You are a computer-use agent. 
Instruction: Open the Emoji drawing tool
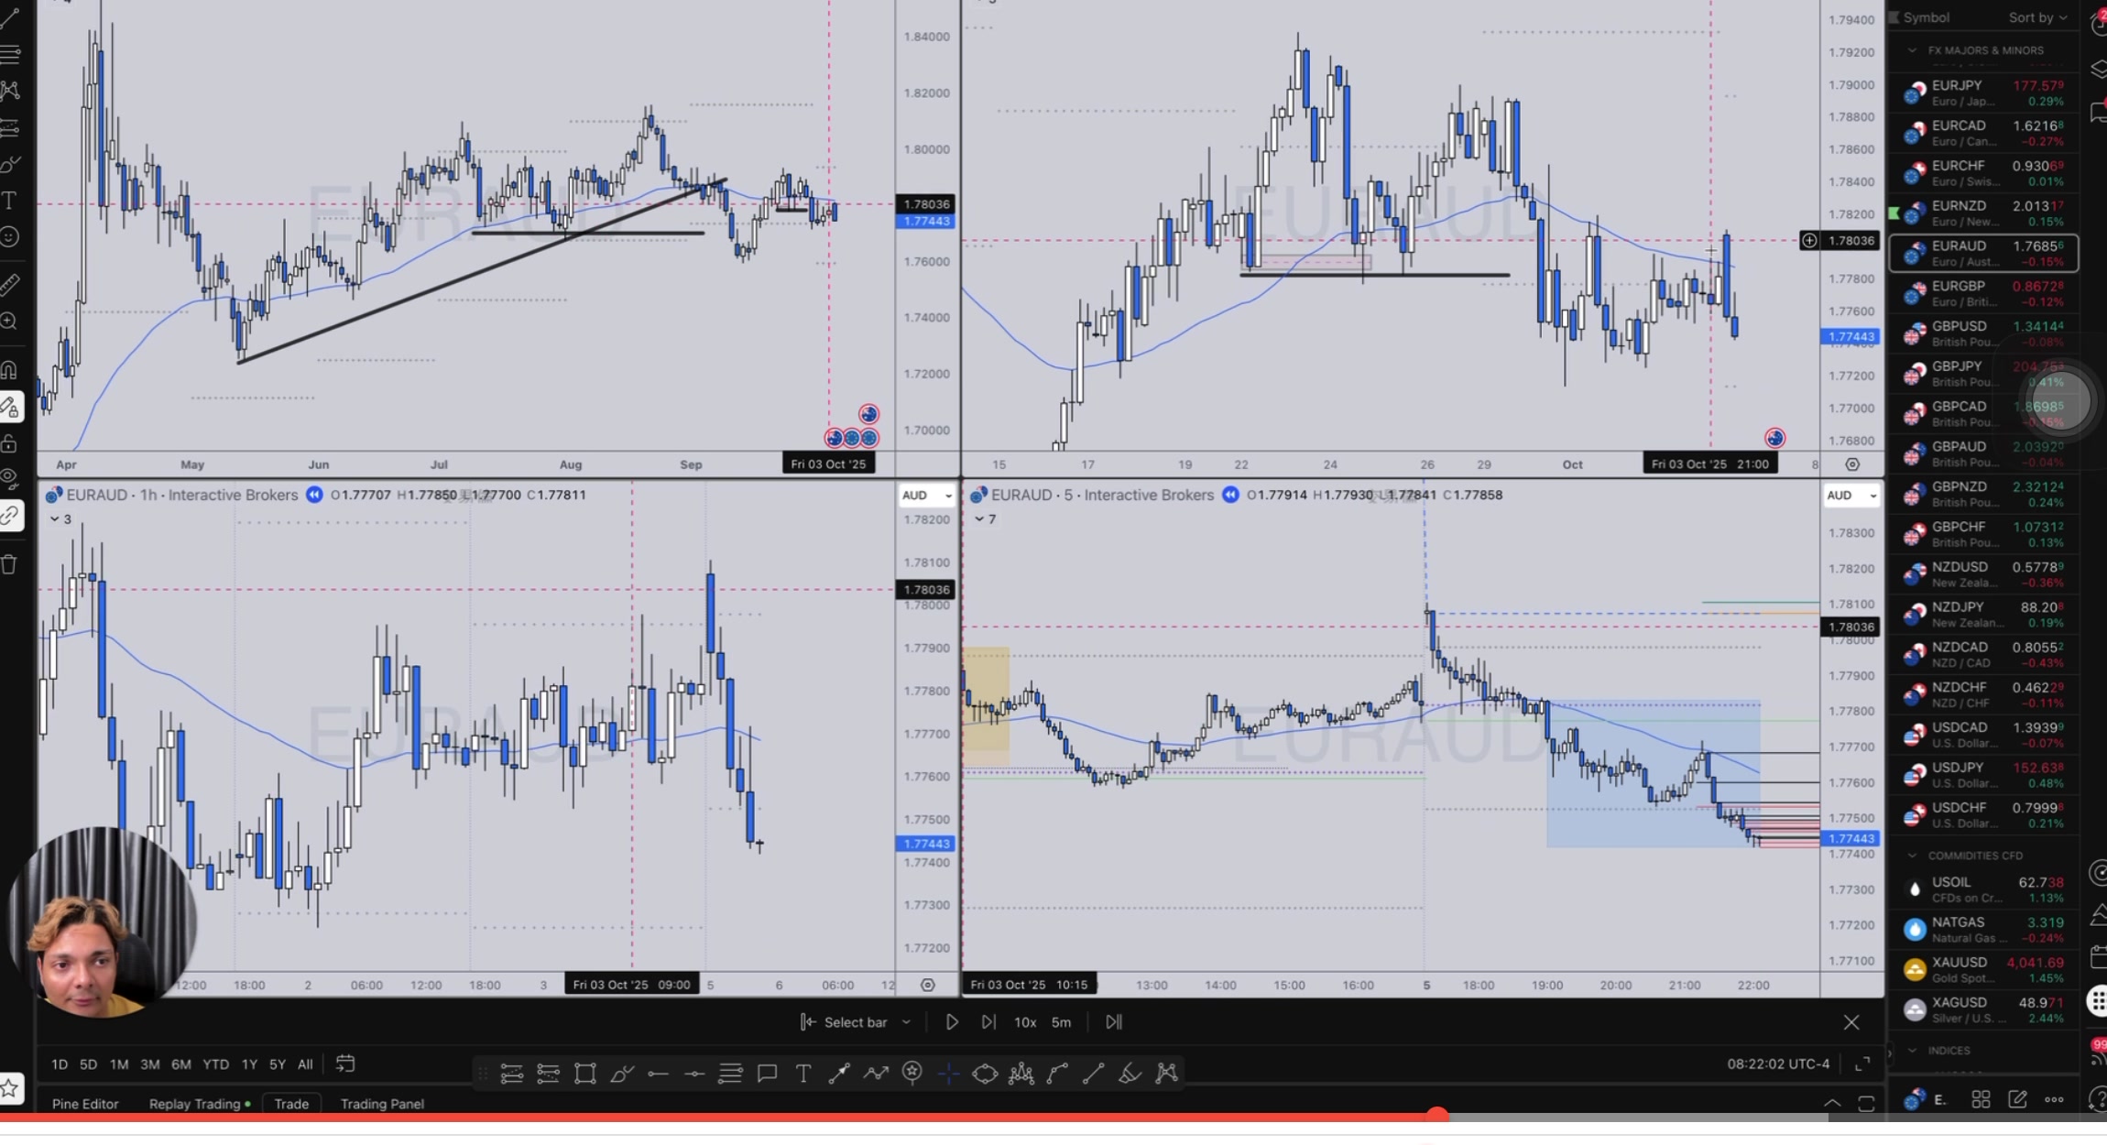pos(11,236)
